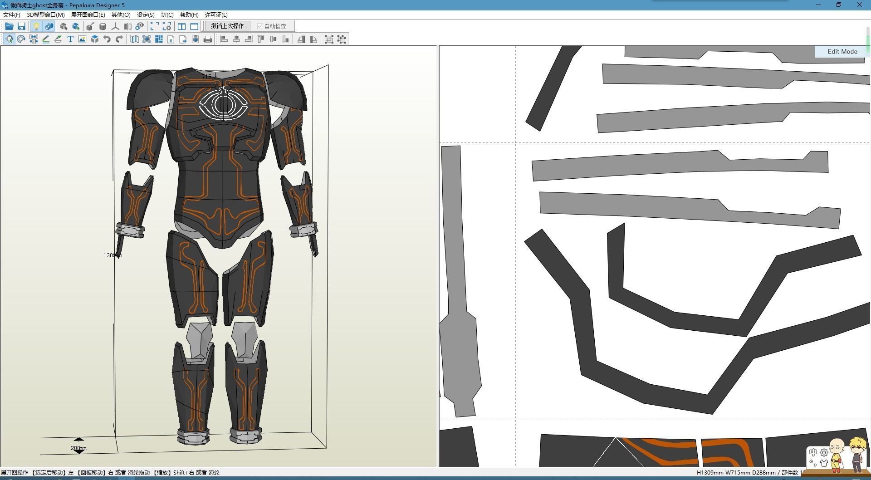Click the first grey wedge ruler icon

point(301,39)
